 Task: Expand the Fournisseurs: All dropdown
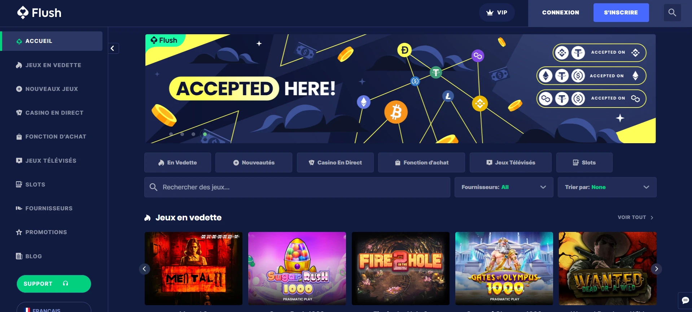pos(504,187)
